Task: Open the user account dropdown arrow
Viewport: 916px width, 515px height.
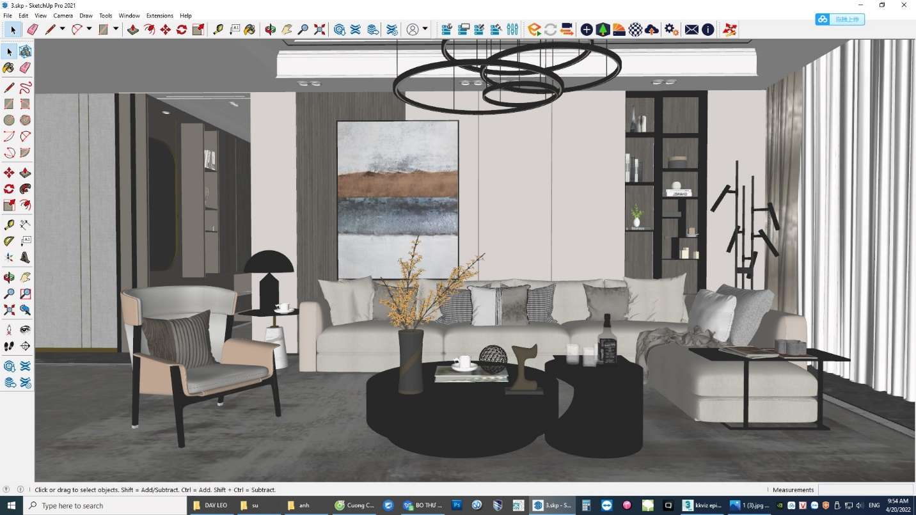Action: (425, 29)
